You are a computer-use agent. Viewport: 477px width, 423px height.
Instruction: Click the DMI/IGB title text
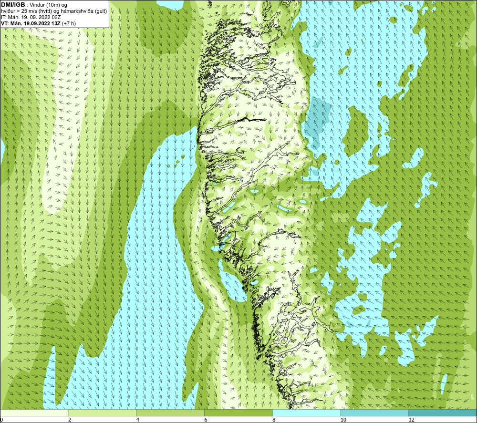point(13,5)
